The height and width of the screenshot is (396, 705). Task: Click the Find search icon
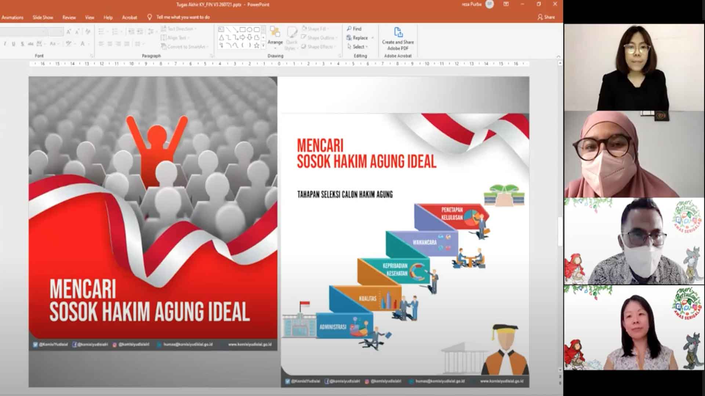tap(349, 29)
